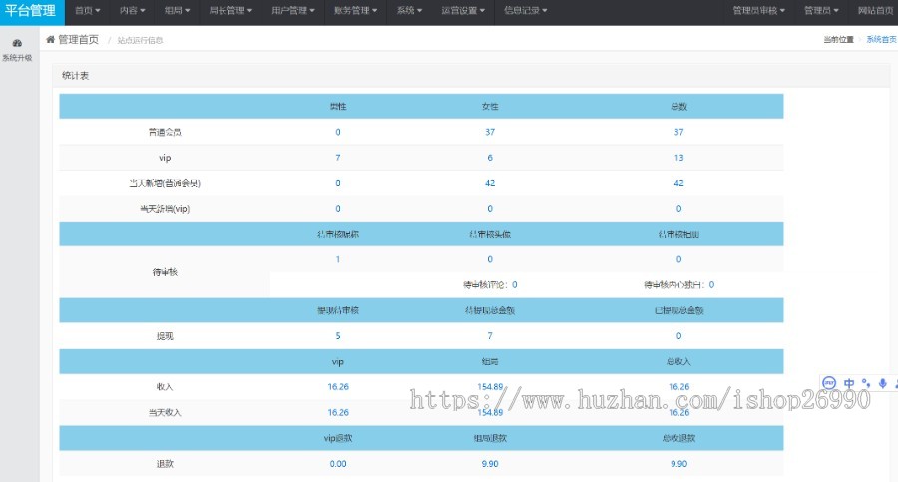Click vip female count 6
The height and width of the screenshot is (482, 898).
point(490,158)
